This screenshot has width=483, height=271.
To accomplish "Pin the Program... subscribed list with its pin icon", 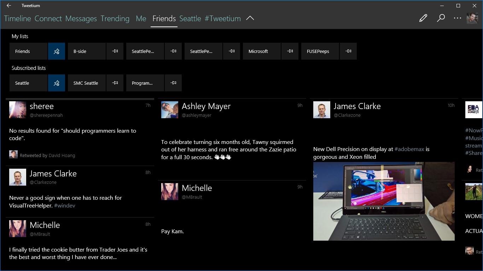I will click(173, 83).
